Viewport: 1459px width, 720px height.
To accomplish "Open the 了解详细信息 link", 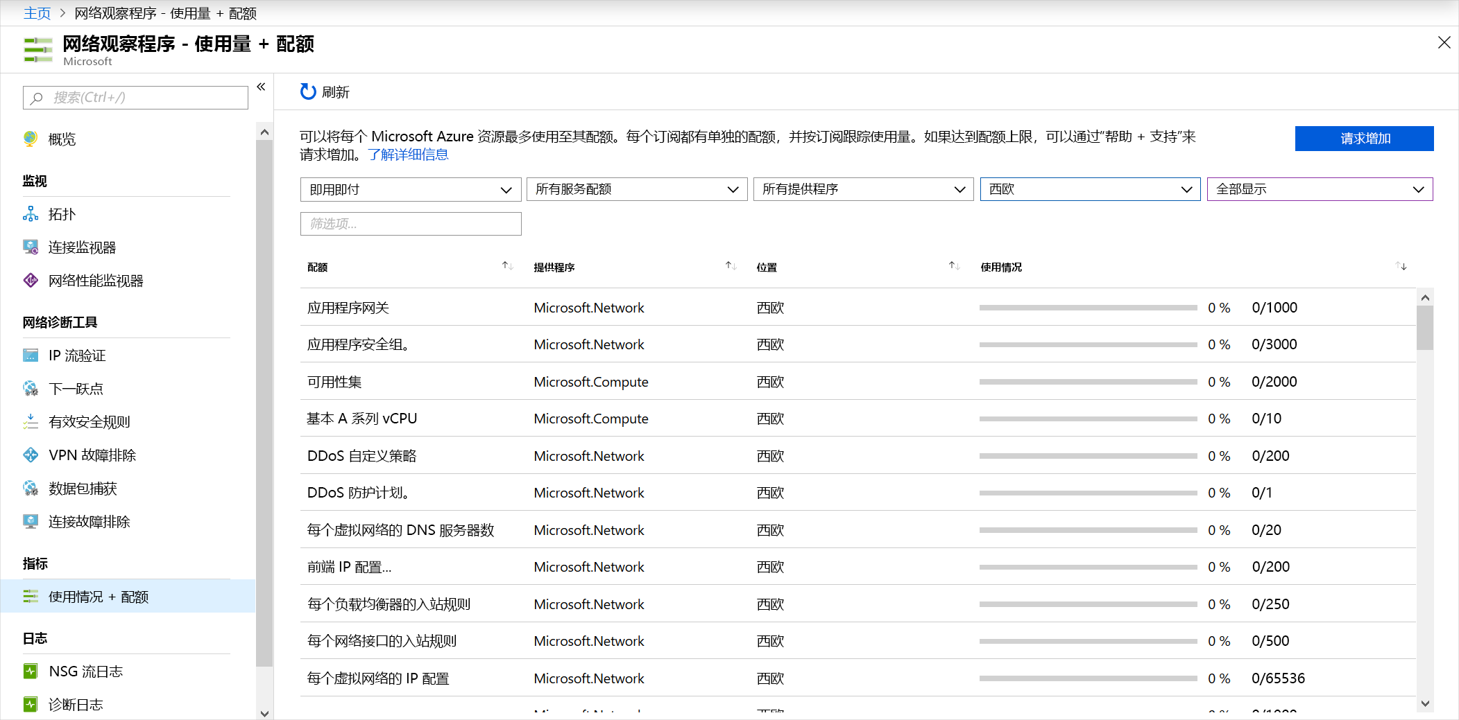I will click(408, 155).
